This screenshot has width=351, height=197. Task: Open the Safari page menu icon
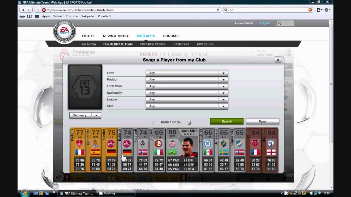[x=319, y=10]
